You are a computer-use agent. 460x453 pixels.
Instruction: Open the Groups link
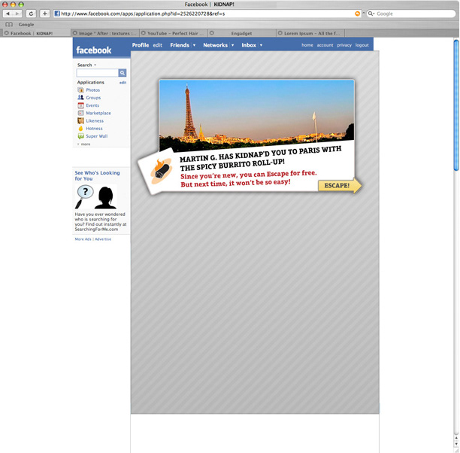(93, 98)
